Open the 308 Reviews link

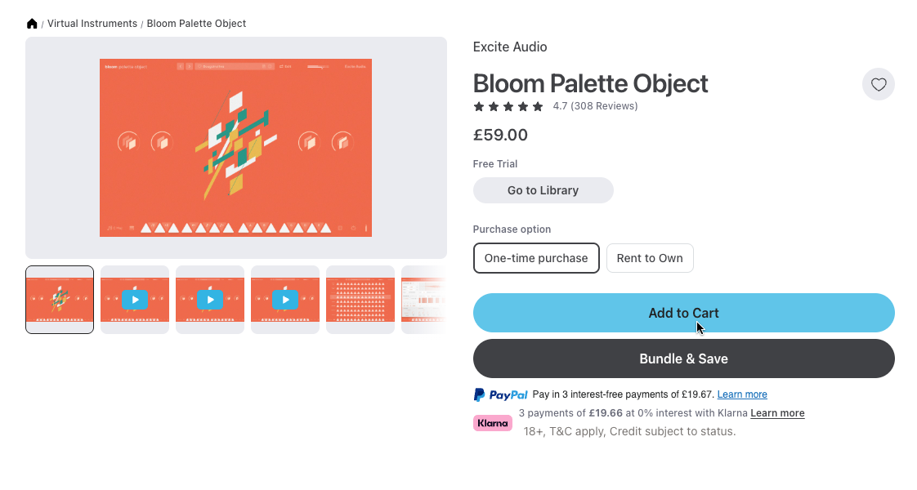click(604, 106)
